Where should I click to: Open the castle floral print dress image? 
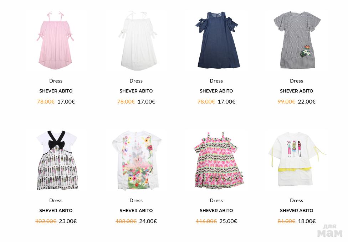click(137, 160)
